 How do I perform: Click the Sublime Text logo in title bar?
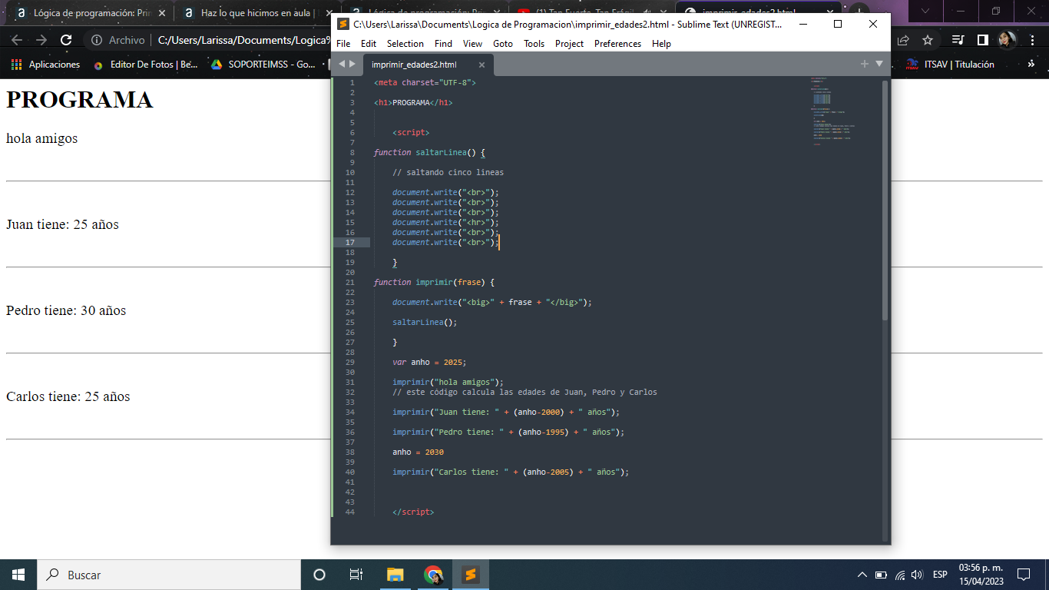click(343, 24)
